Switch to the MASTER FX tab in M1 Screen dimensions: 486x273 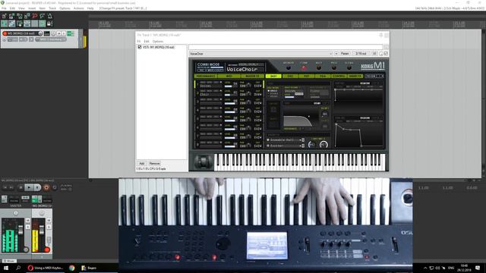tap(252, 76)
